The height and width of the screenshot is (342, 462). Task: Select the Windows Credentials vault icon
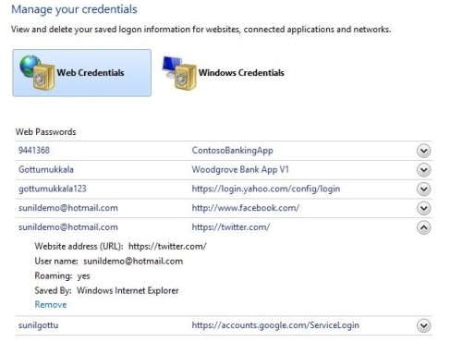click(179, 73)
